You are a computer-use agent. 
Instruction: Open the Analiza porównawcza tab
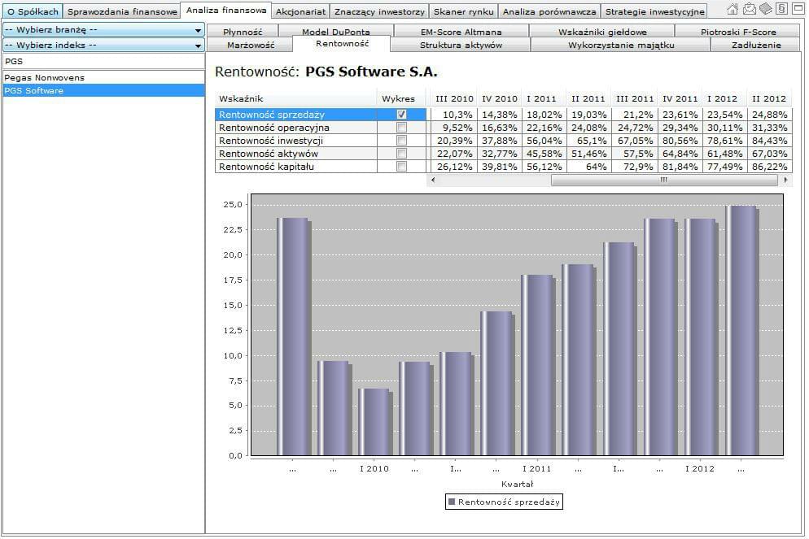549,11
